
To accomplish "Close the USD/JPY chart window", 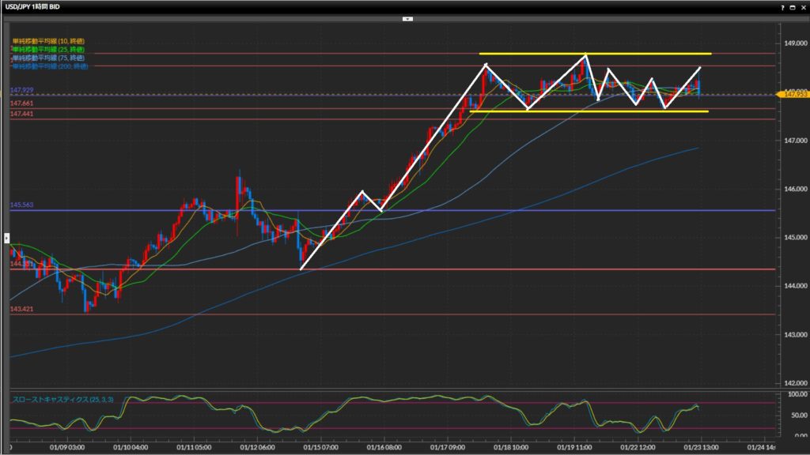I will pos(802,6).
